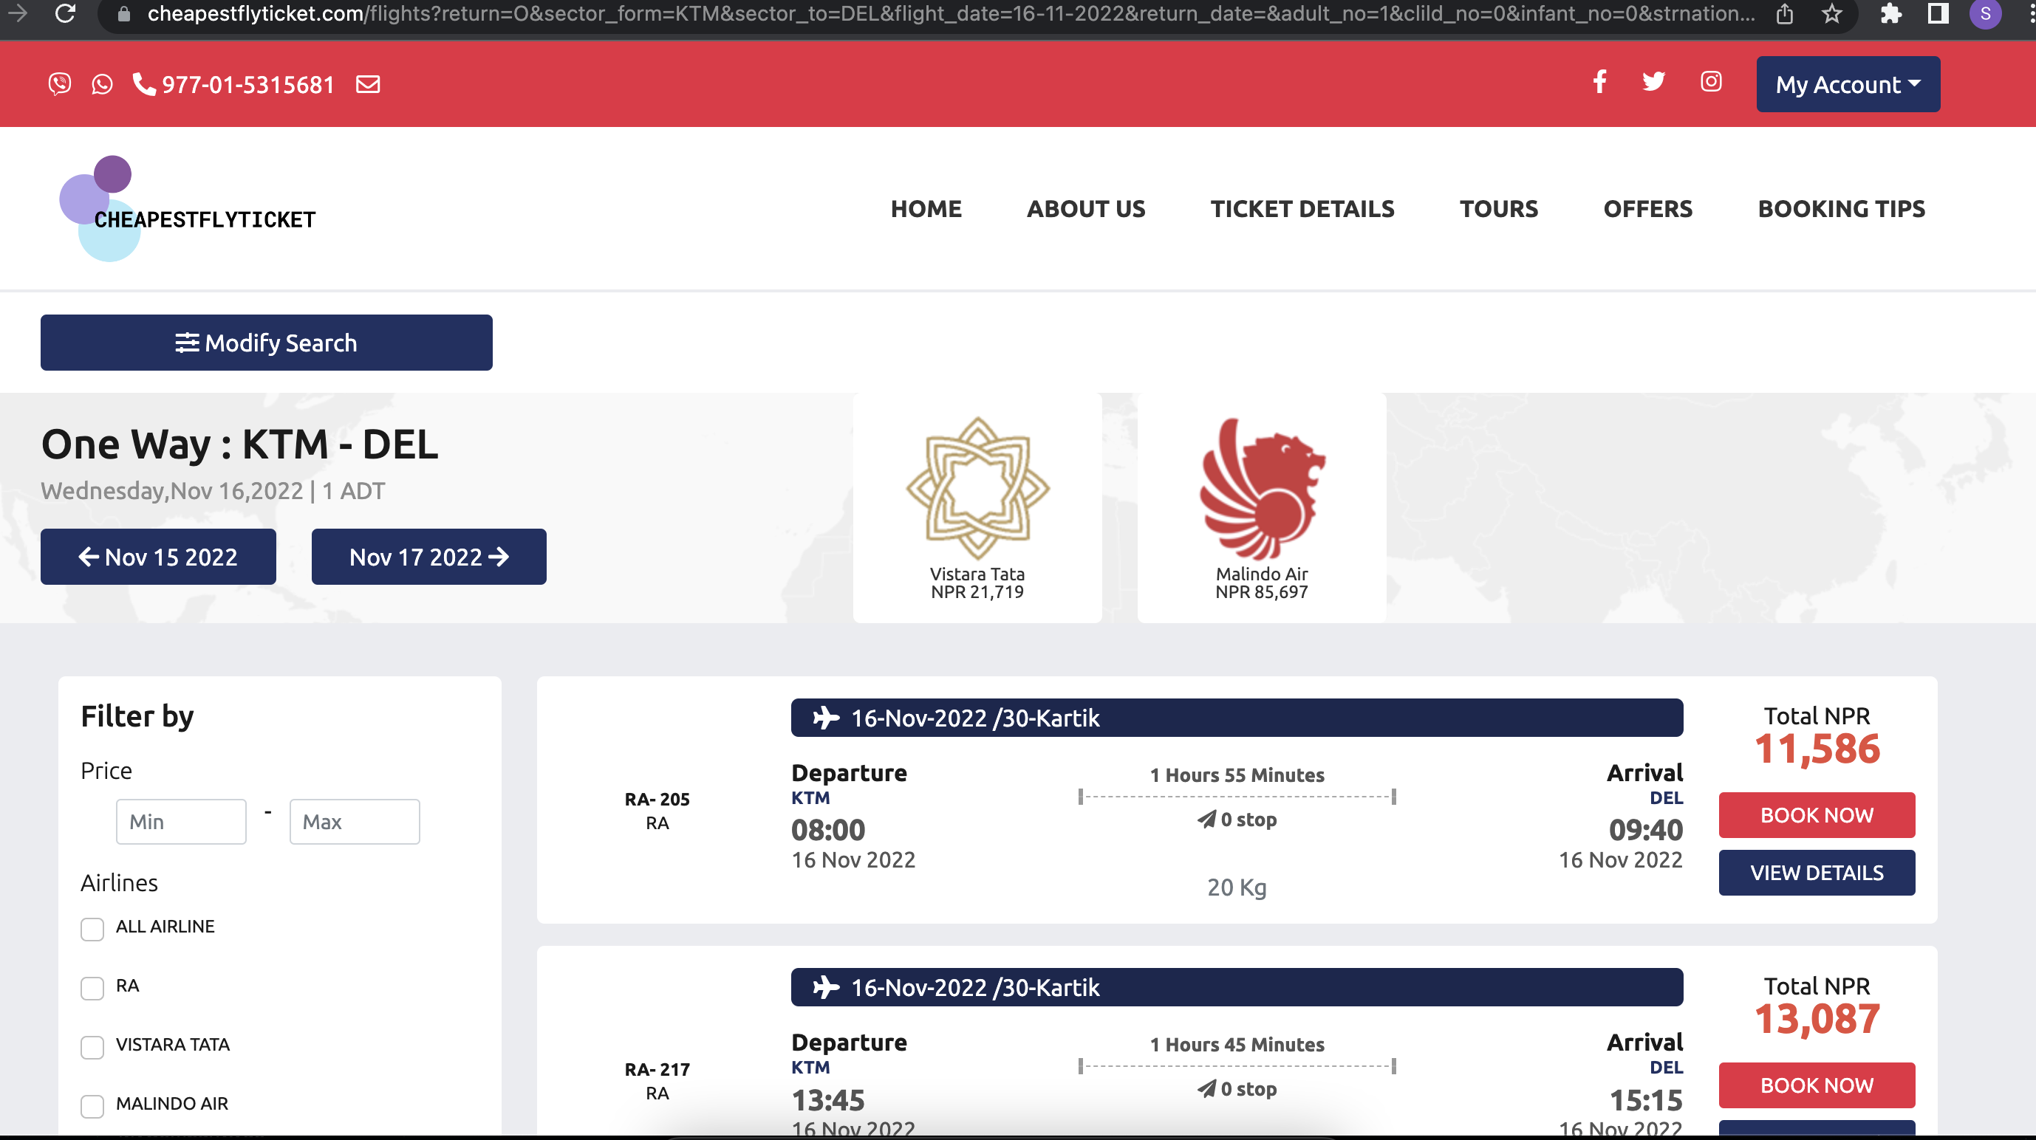Screen dimensions: 2036x1140
Task: Bookmark page with star icon
Action: click(x=1831, y=13)
